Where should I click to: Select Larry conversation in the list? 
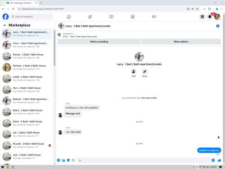[x=27, y=34]
